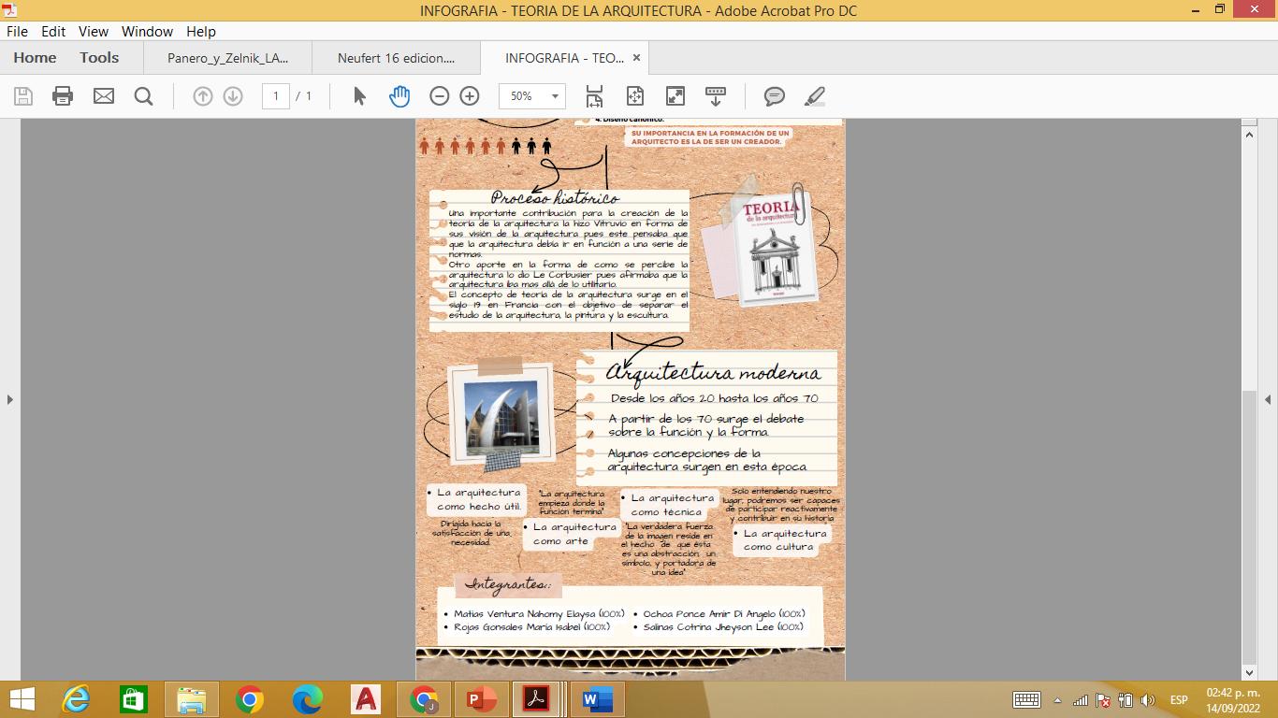Click the Save file icon

coord(23,95)
